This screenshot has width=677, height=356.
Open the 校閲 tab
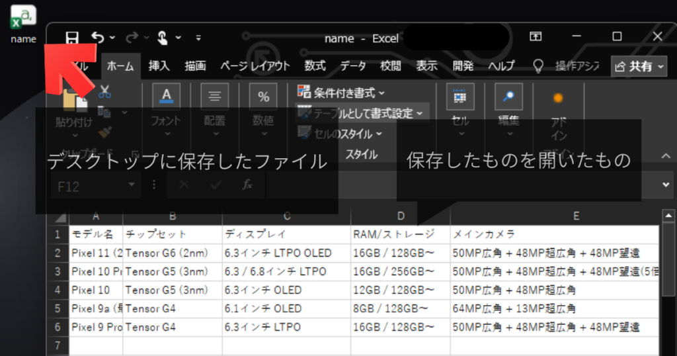[x=390, y=66]
